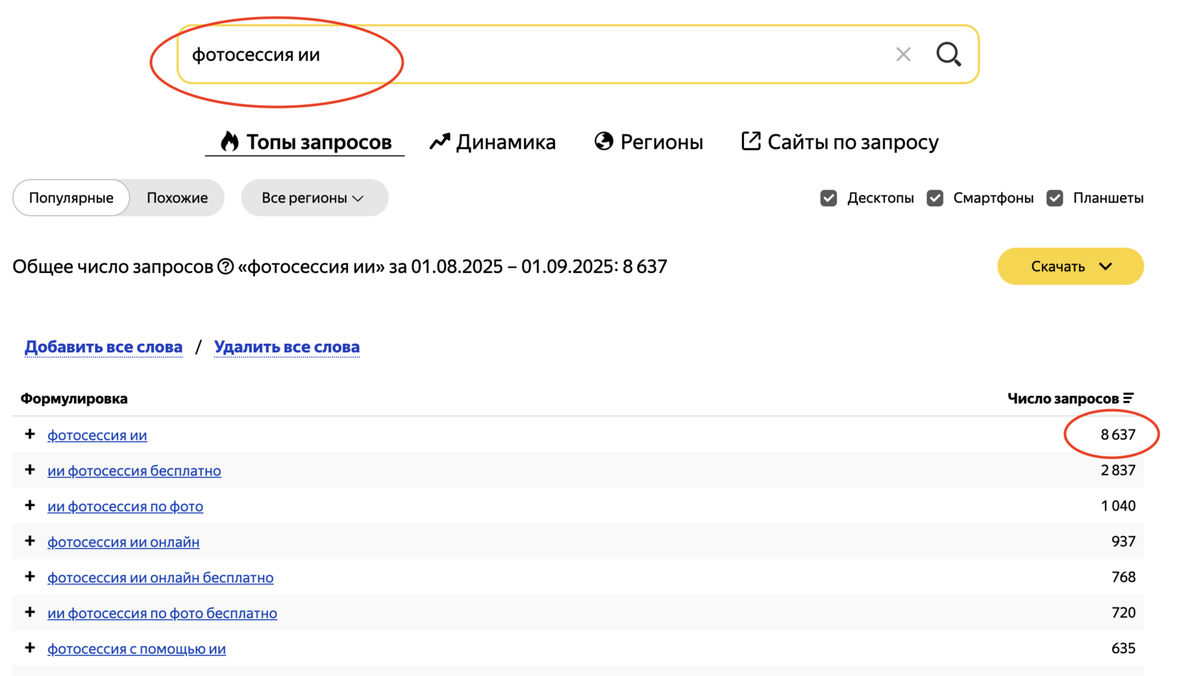This screenshot has width=1203, height=676.
Task: Toggle the Смартфоны checkbox
Action: coord(934,198)
